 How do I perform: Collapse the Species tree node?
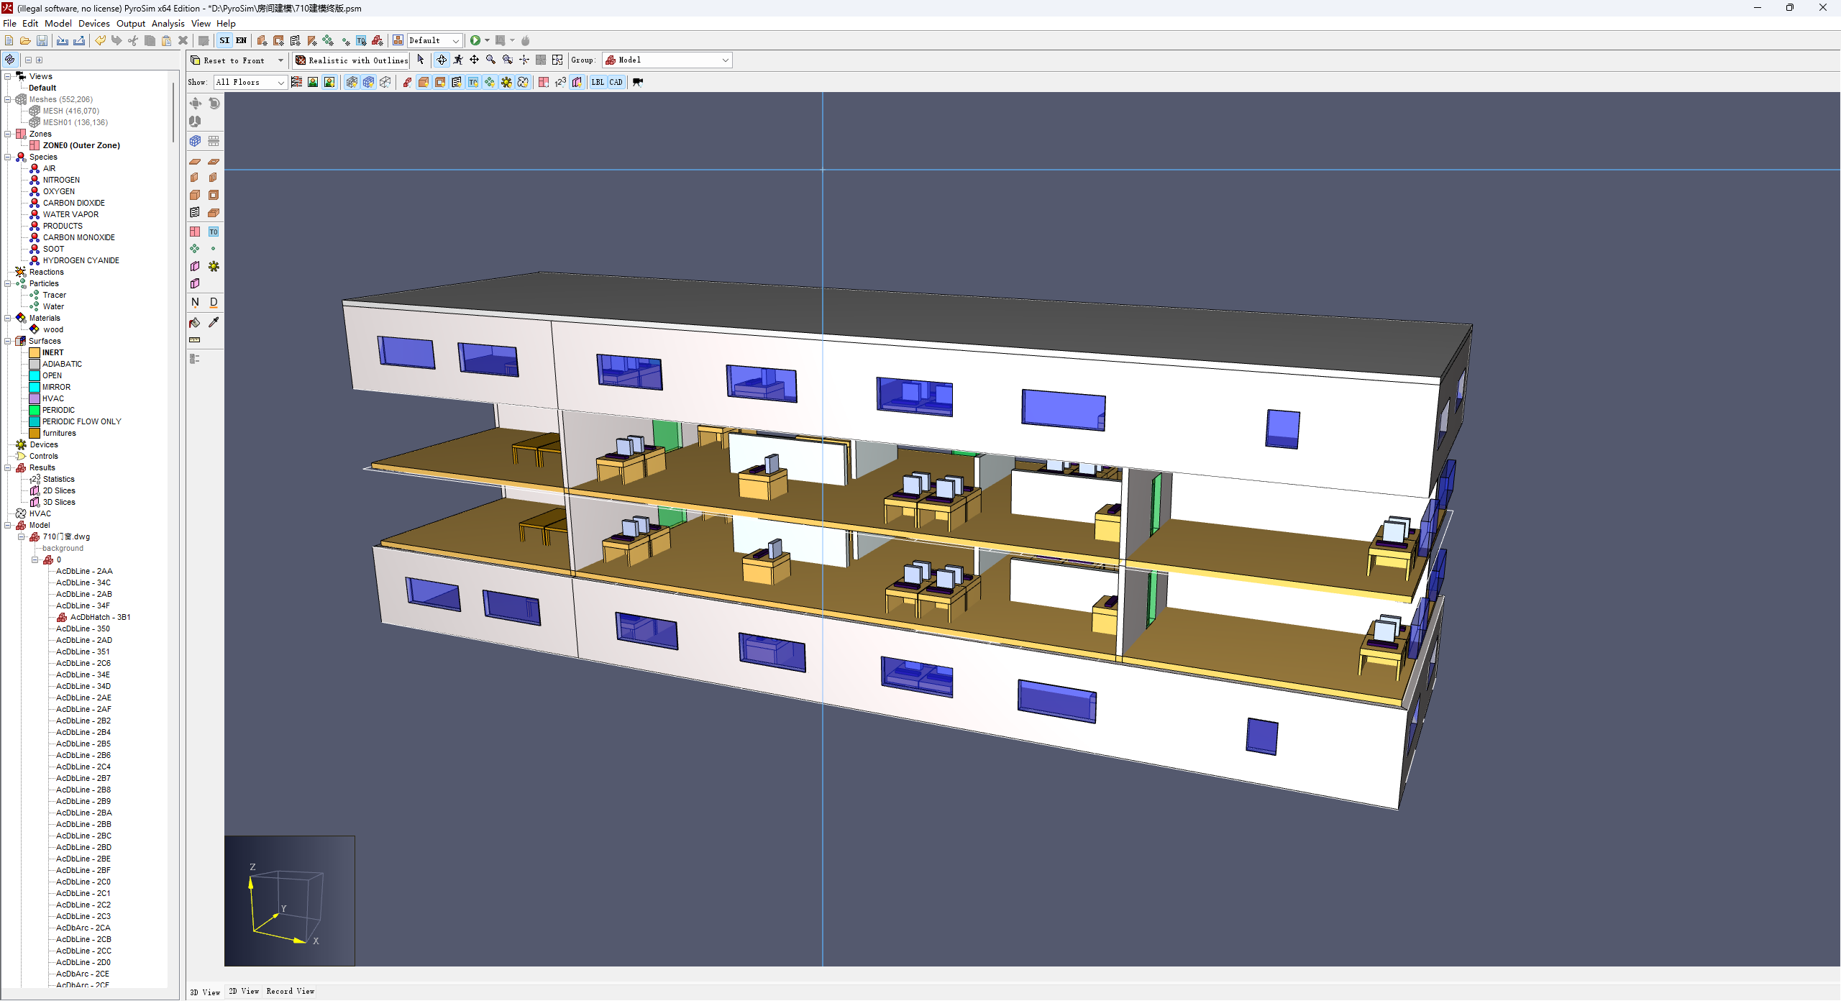(8, 157)
